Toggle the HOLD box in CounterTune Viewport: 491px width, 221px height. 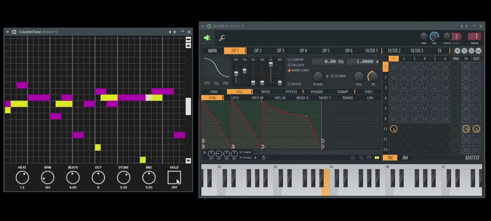coord(174,178)
